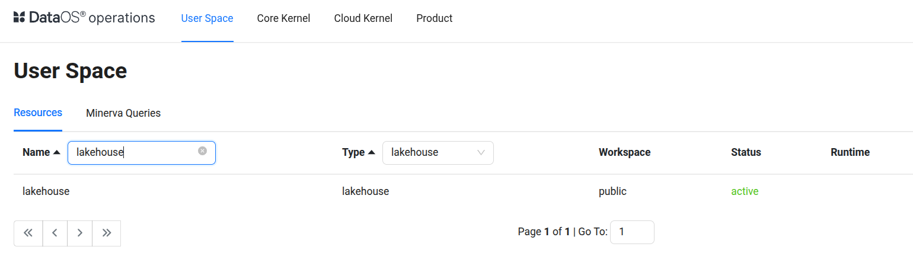Switch to Minerva Queries tab
Viewport: 913px width, 269px height.
point(123,113)
